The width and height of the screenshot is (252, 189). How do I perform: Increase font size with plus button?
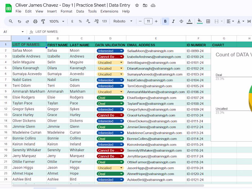(156, 21)
